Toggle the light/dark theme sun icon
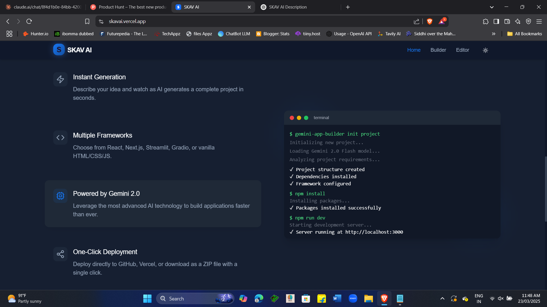The width and height of the screenshot is (547, 307). (x=485, y=50)
